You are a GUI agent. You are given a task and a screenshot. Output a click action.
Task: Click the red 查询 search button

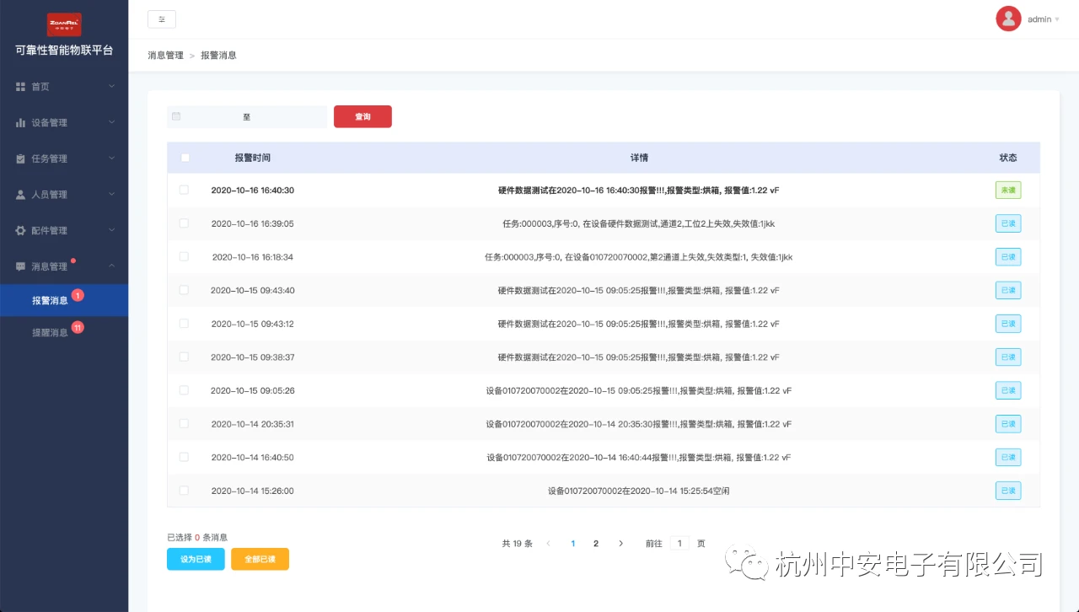coord(362,116)
